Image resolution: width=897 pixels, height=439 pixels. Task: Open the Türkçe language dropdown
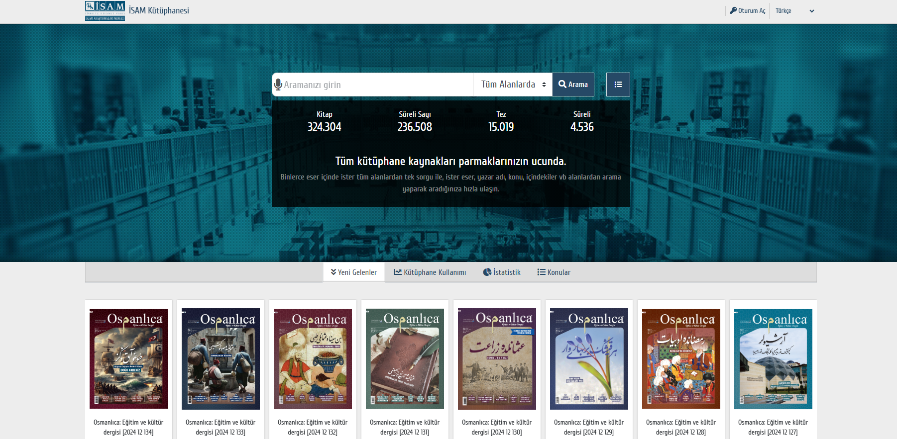point(794,11)
